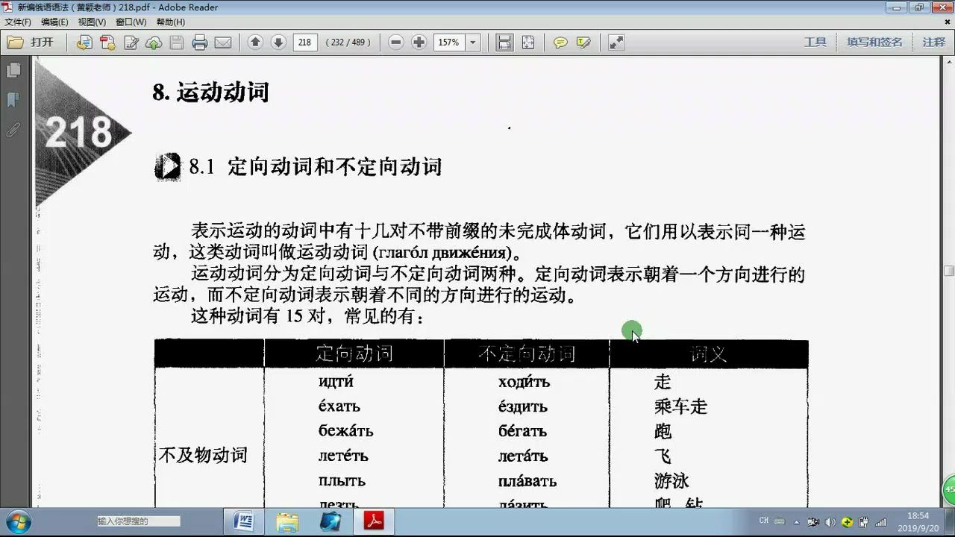Go to next page arrow
The width and height of the screenshot is (955, 537).
tap(278, 43)
